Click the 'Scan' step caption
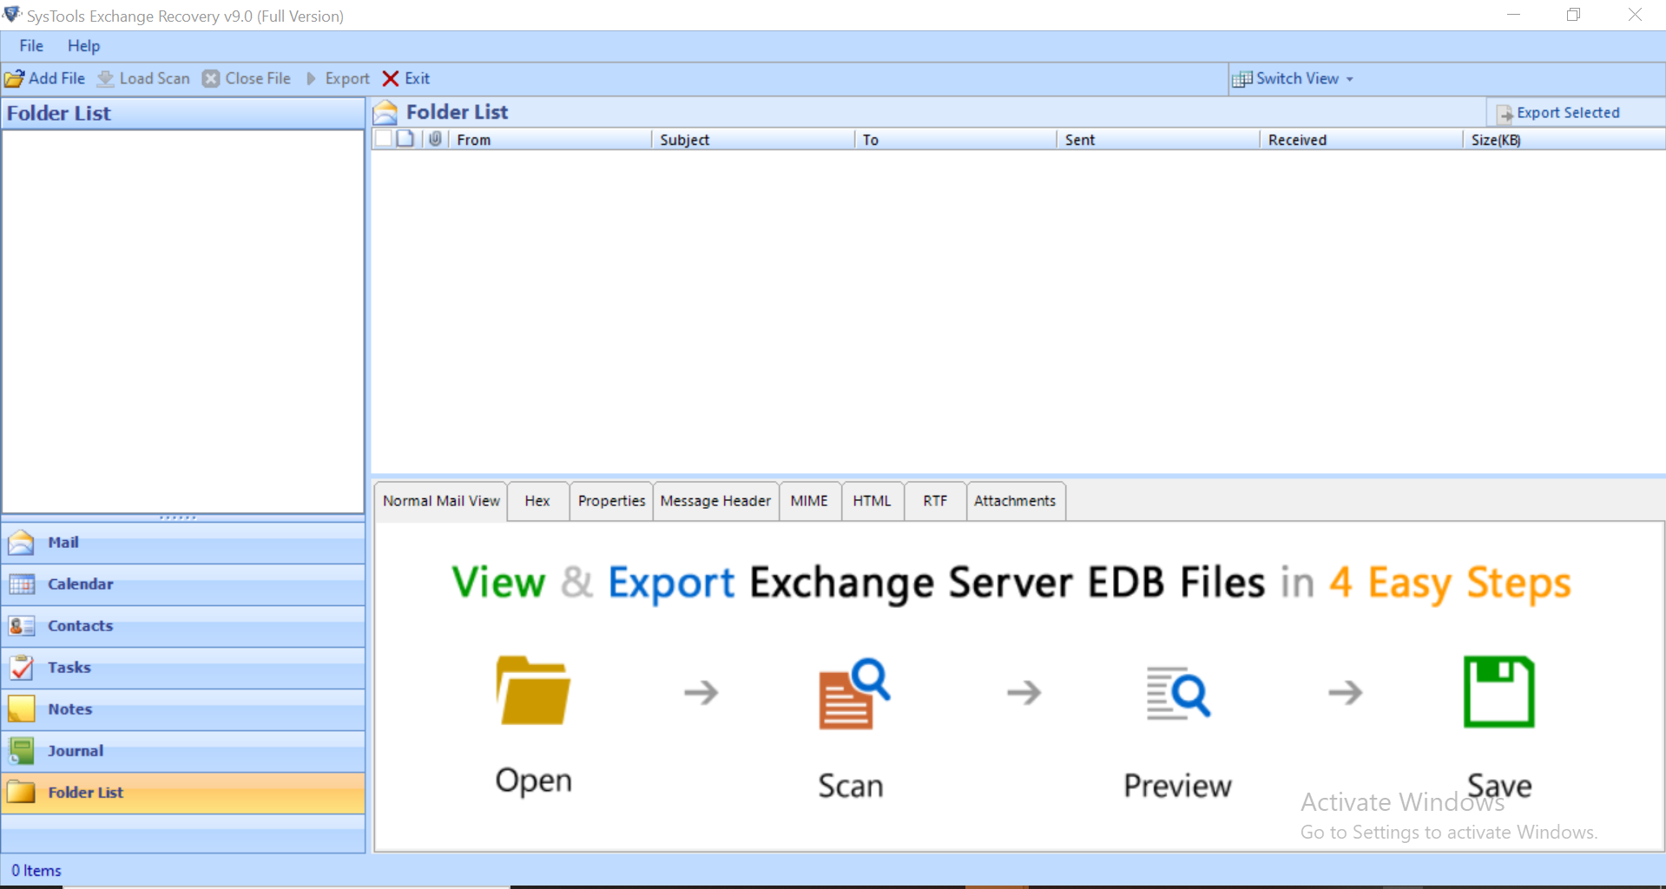 (x=851, y=786)
